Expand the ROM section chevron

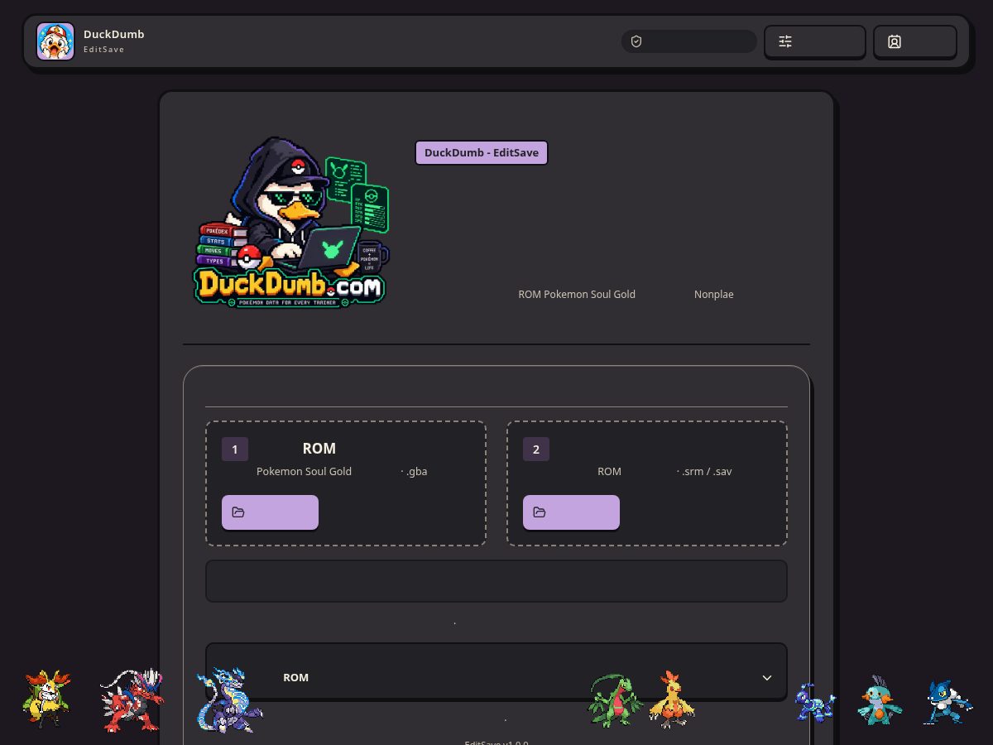coord(767,677)
